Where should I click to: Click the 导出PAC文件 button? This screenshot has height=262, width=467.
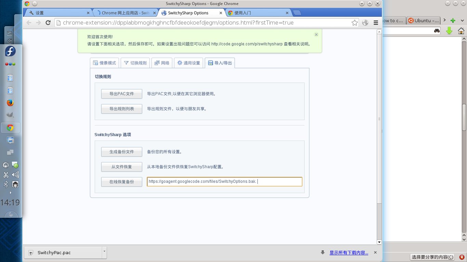tap(122, 94)
